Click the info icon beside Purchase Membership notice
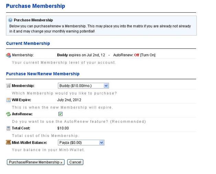This screenshot has height=174, width=216. click(x=10, y=20)
